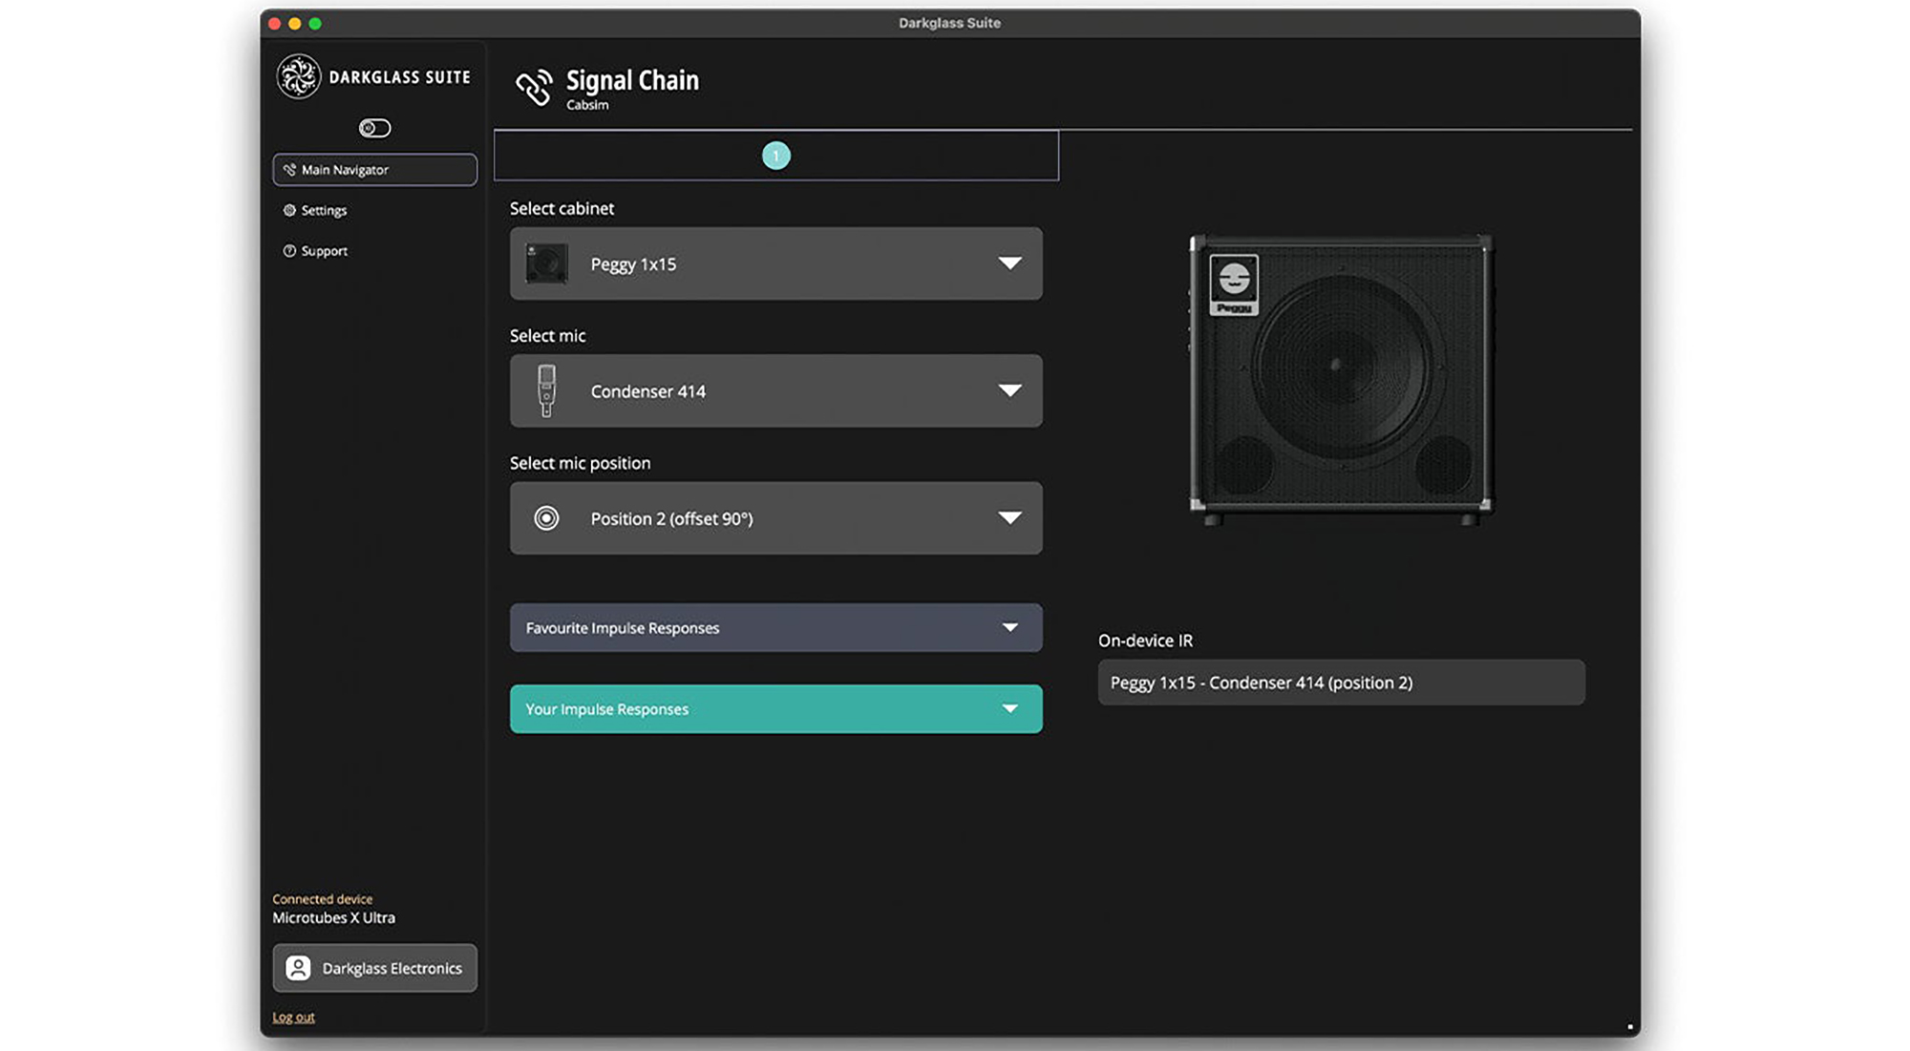Open the Main Navigator menu item
Screen dimensions: 1910x1051
(374, 170)
